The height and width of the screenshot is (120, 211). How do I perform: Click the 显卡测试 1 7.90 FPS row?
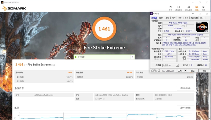pos(44,77)
